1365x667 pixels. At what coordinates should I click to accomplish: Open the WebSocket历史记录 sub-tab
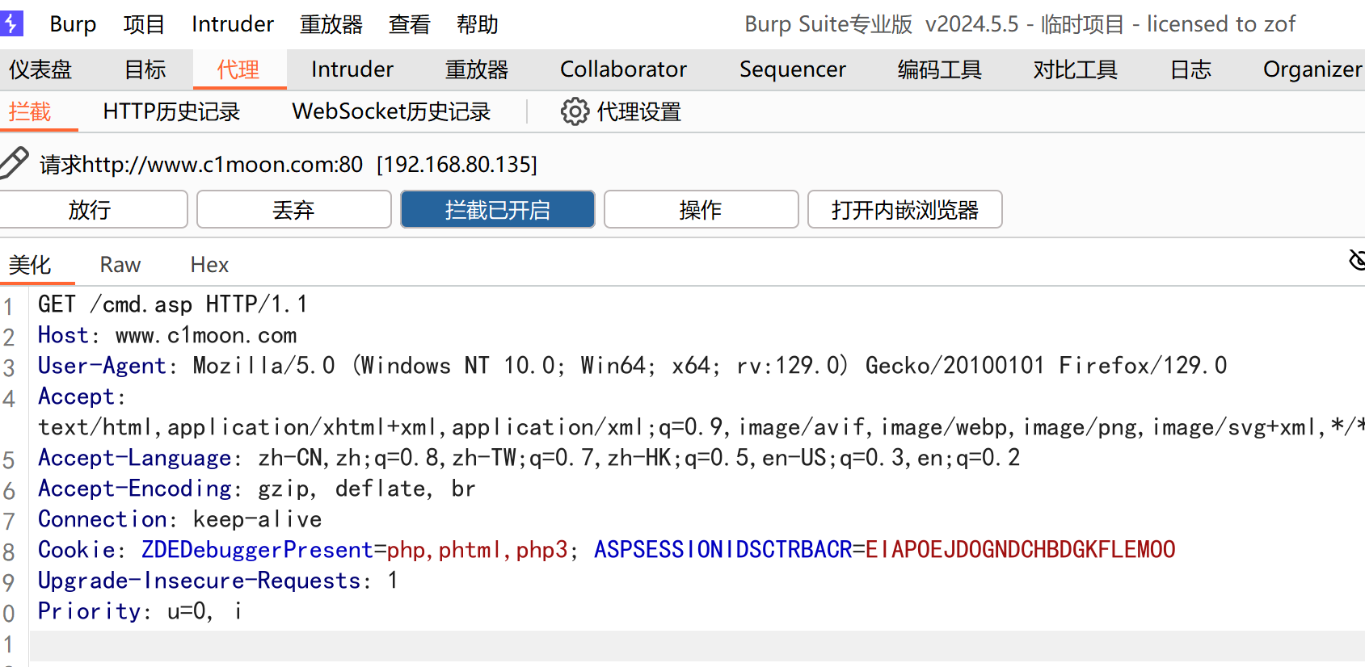[391, 111]
